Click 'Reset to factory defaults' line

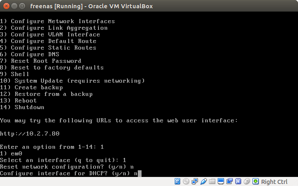pyautogui.click(x=52, y=68)
